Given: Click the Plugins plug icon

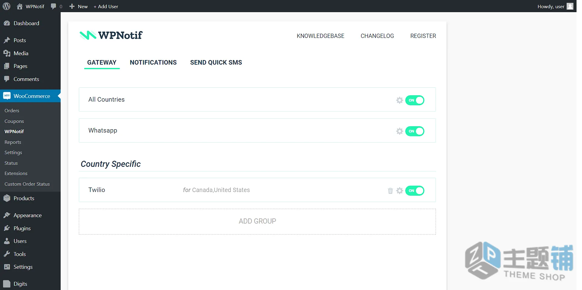Looking at the screenshot, I should [x=7, y=228].
